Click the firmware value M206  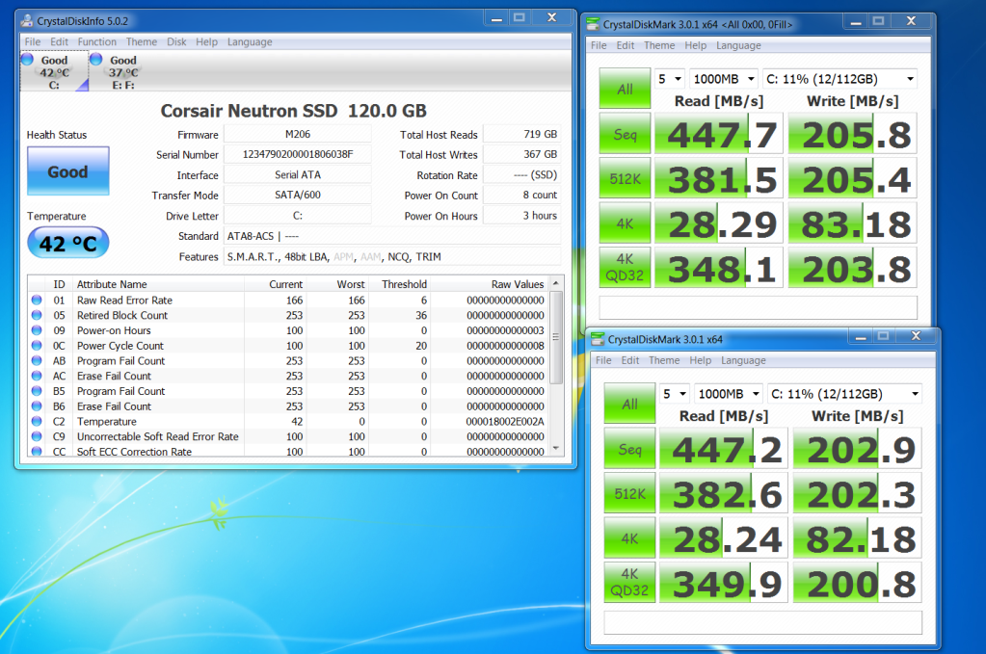(x=298, y=134)
